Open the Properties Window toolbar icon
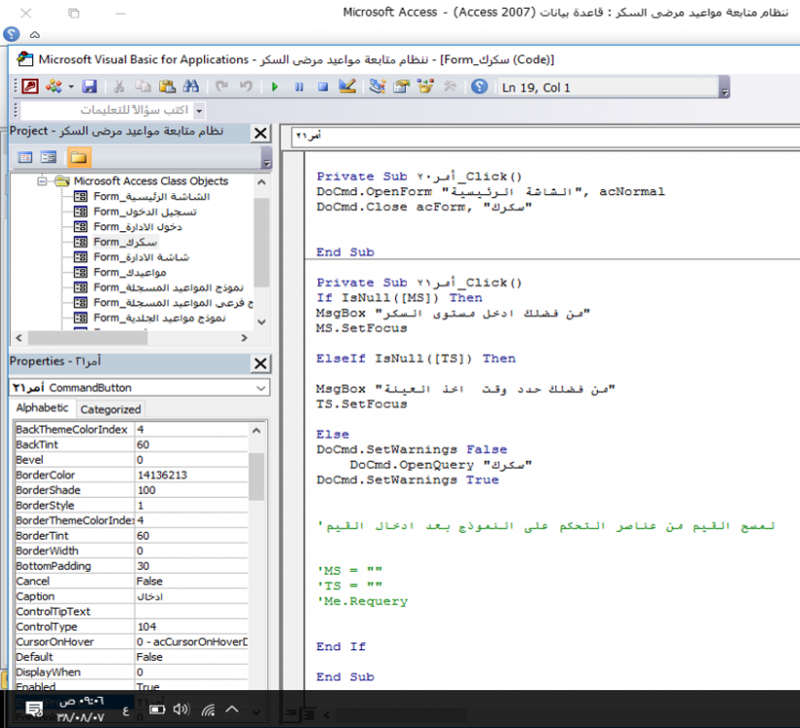The height and width of the screenshot is (728, 800). tap(402, 86)
